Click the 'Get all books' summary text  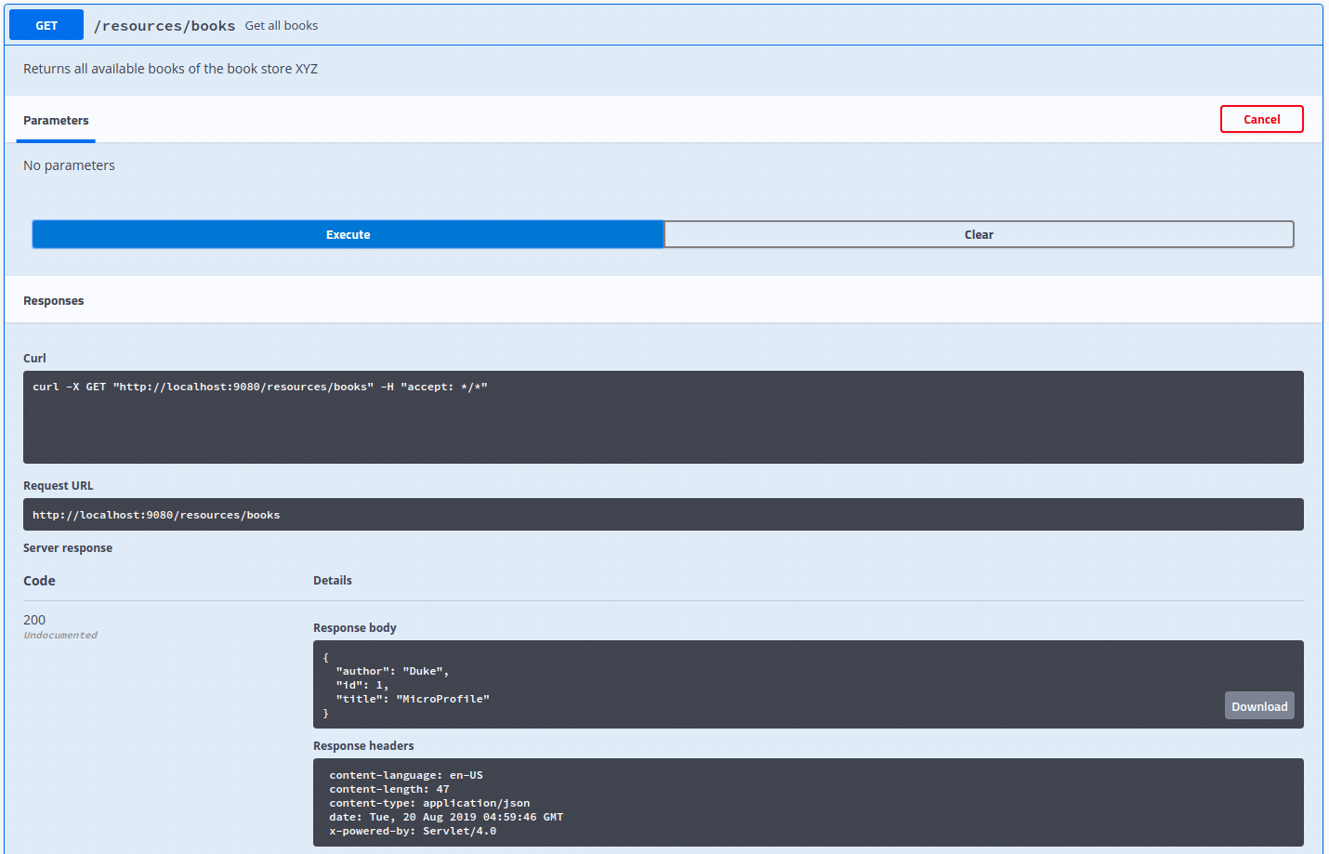(282, 26)
